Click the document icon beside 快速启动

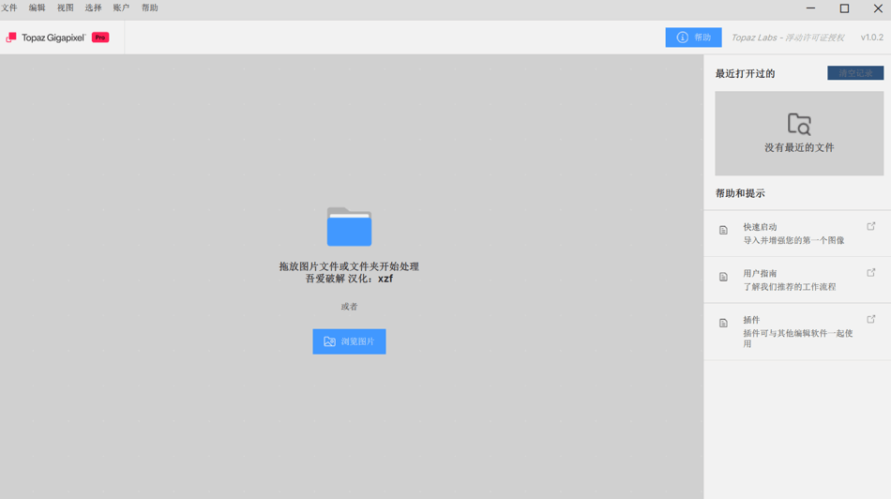723,230
